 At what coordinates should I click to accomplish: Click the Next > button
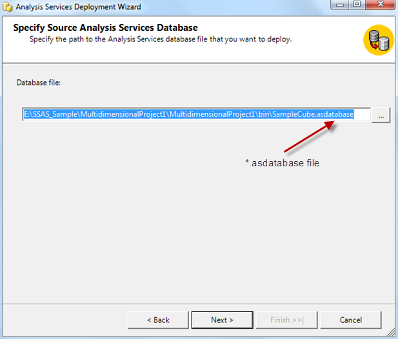coord(222,320)
